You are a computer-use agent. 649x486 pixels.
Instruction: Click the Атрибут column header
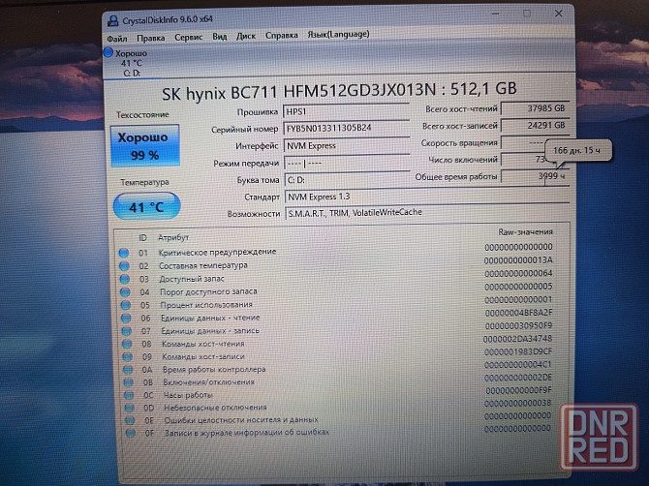pos(173,238)
